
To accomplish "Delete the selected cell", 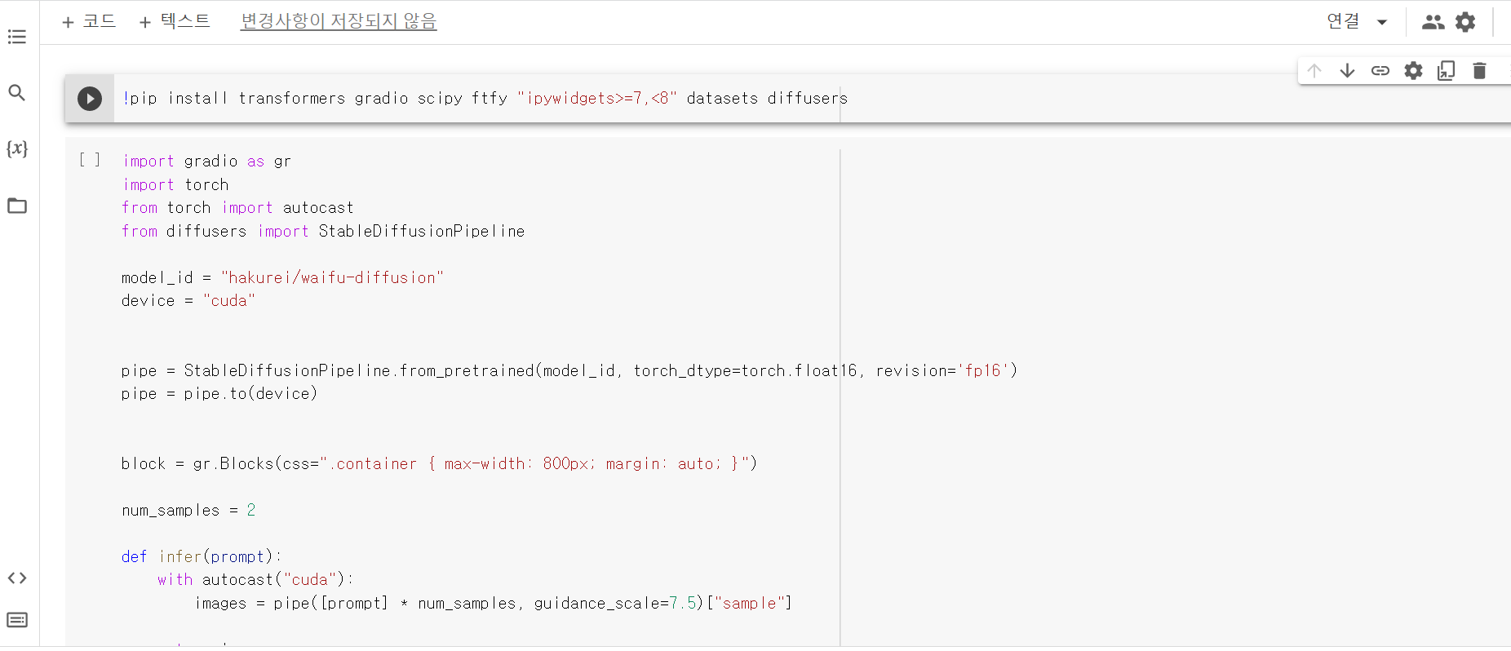I will pos(1479,71).
